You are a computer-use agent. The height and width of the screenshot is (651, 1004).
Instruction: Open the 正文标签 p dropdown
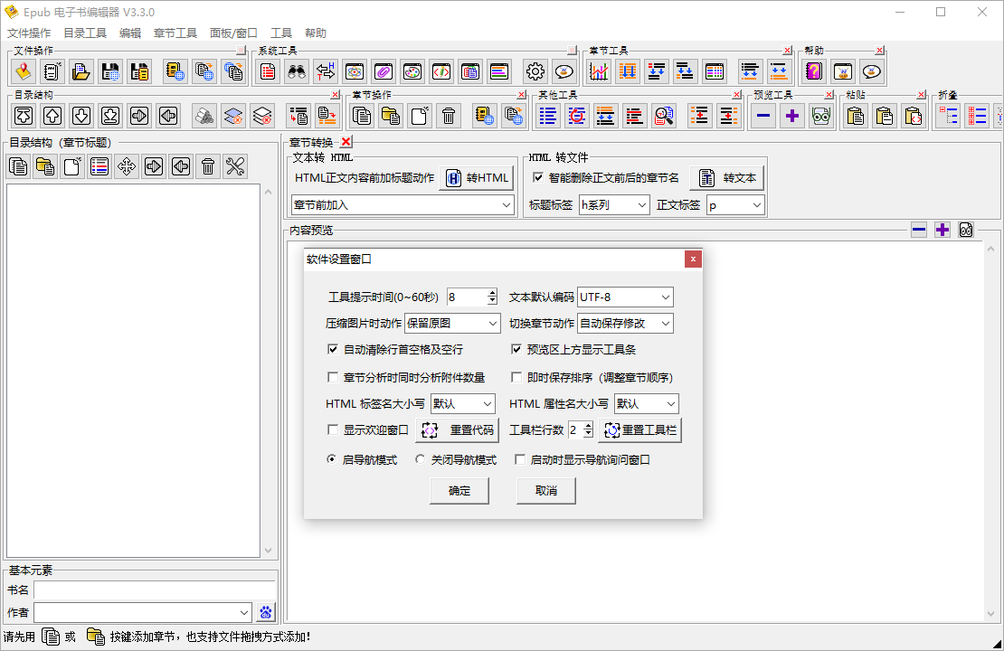[735, 205]
